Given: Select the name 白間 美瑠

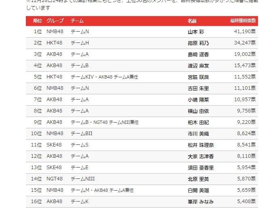Looking at the screenshot, I should pyautogui.click(x=198, y=190).
